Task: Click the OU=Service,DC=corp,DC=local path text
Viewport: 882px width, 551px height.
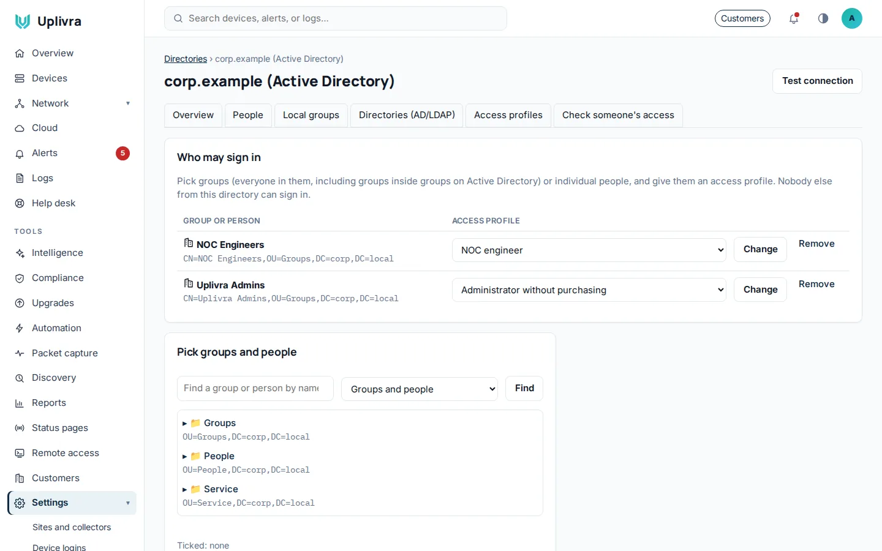Action: click(x=249, y=503)
